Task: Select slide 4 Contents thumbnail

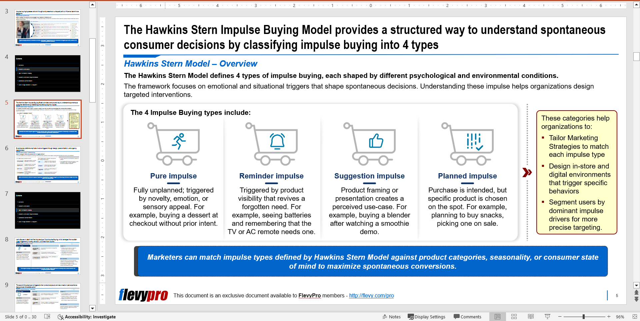Action: tap(48, 74)
